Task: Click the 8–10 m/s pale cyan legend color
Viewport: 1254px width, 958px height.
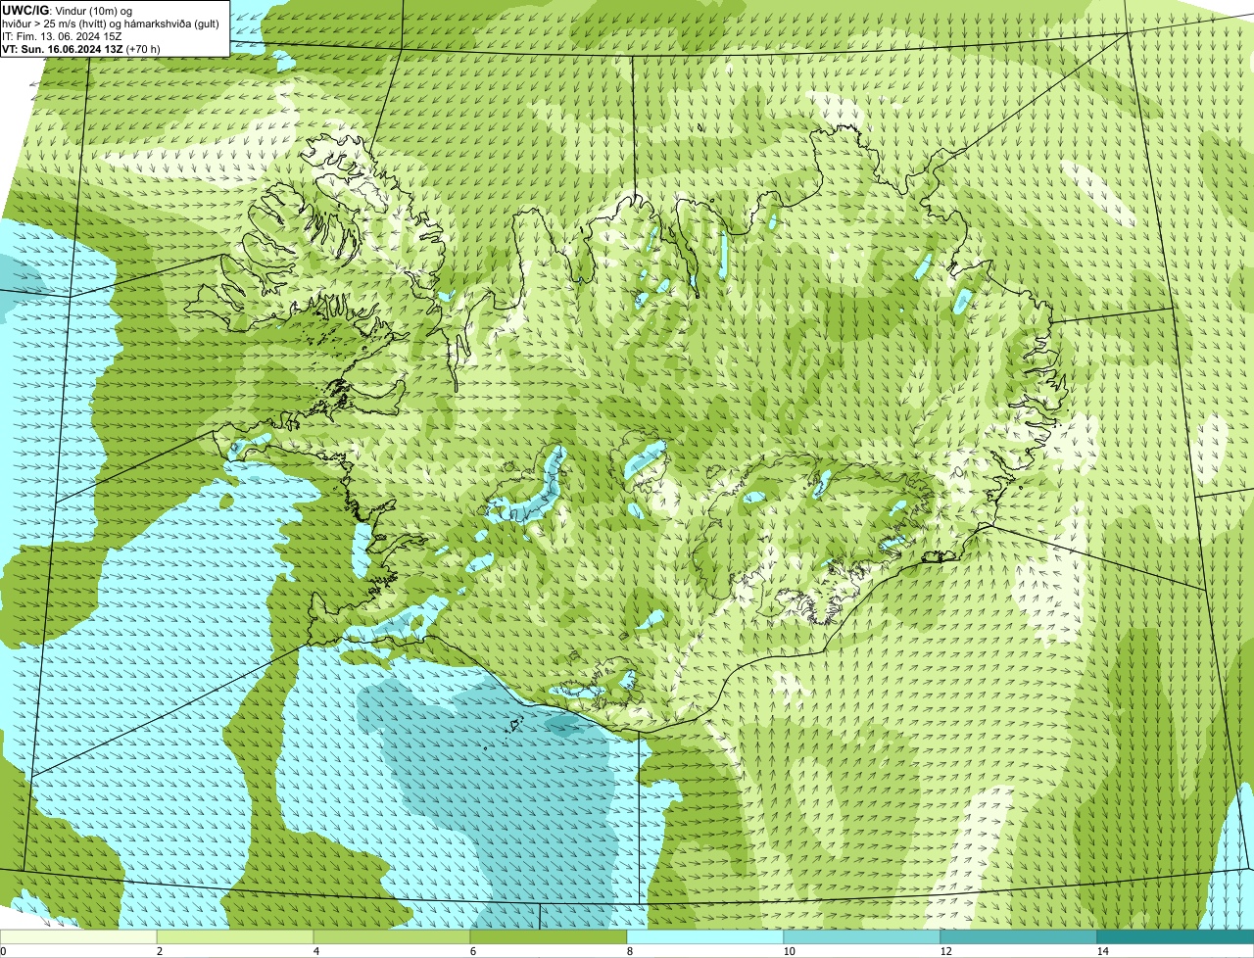Action: click(x=705, y=936)
